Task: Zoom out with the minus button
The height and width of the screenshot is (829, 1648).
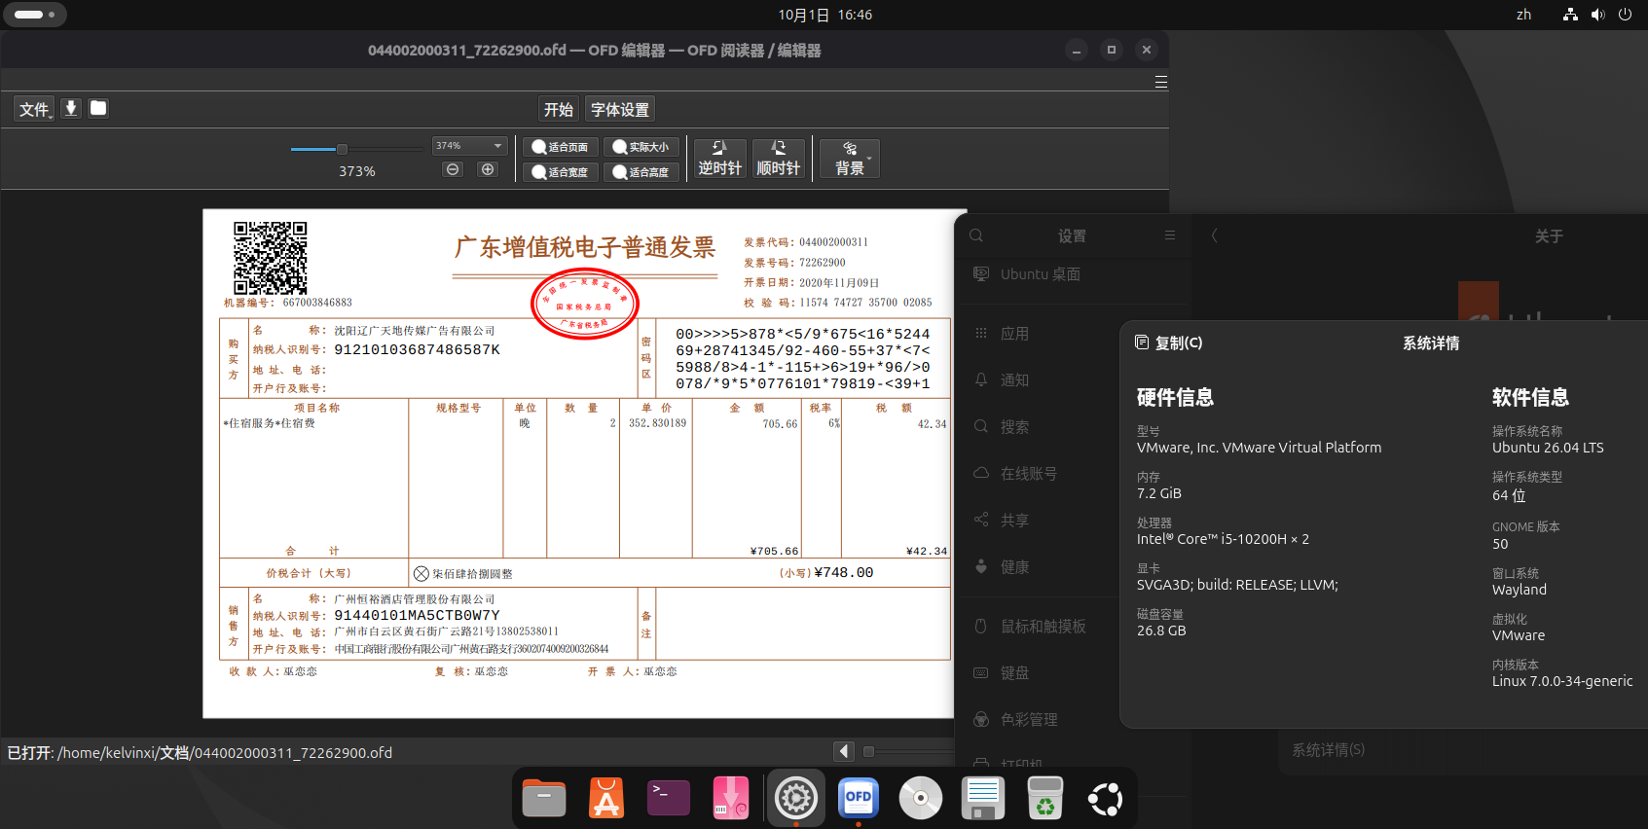Action: pos(453,169)
